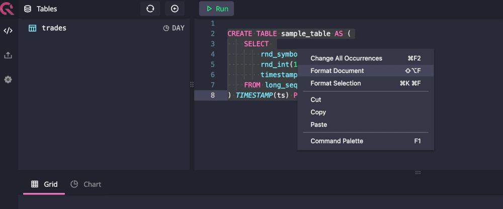Click Copy in the context menu

tap(318, 112)
